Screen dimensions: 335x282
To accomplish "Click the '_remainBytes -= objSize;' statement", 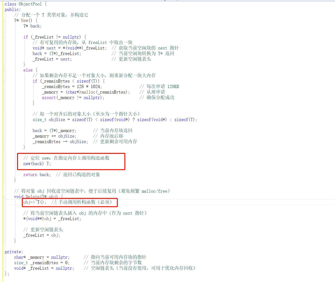I will pyautogui.click(x=60, y=142).
